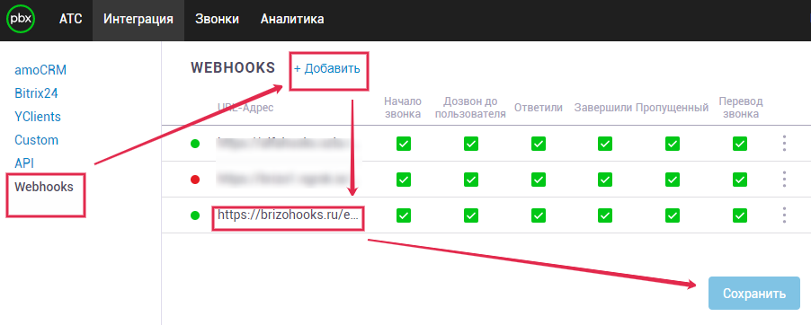The image size is (811, 325).
Task: Click the WEBHOOKS section heading
Action: pyautogui.click(x=233, y=67)
